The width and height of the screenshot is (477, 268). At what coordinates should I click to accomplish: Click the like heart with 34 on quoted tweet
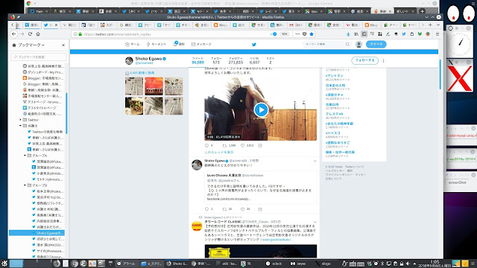tap(242, 209)
